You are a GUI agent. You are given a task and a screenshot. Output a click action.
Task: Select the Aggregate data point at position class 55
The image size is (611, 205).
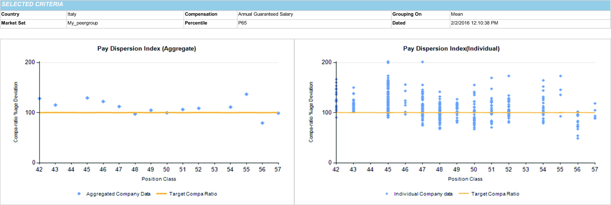point(246,94)
